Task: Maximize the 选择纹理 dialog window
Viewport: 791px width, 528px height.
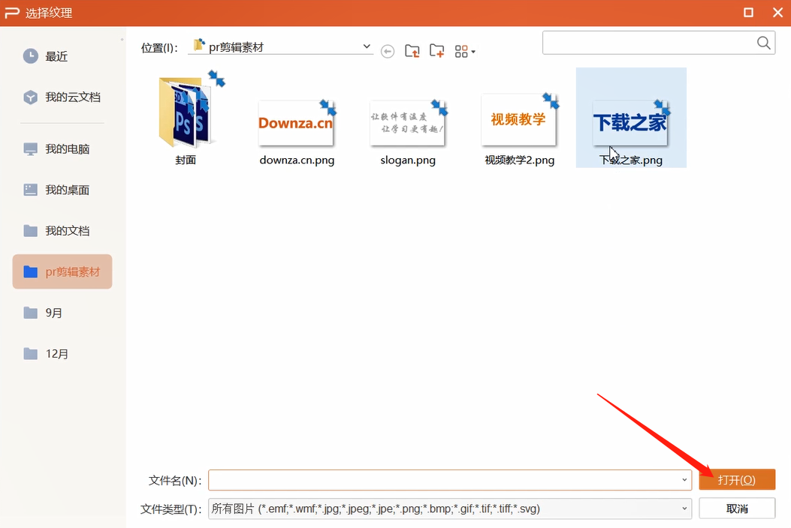Action: tap(749, 12)
